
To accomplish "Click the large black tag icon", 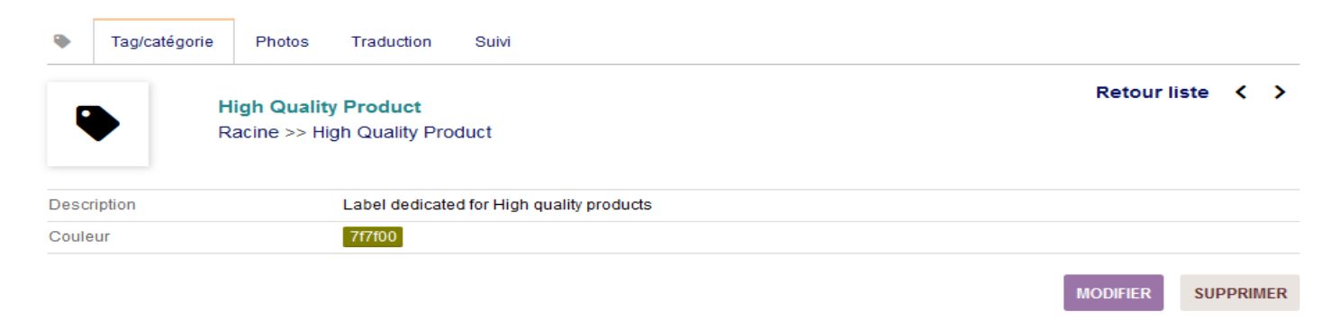I will click(x=97, y=123).
